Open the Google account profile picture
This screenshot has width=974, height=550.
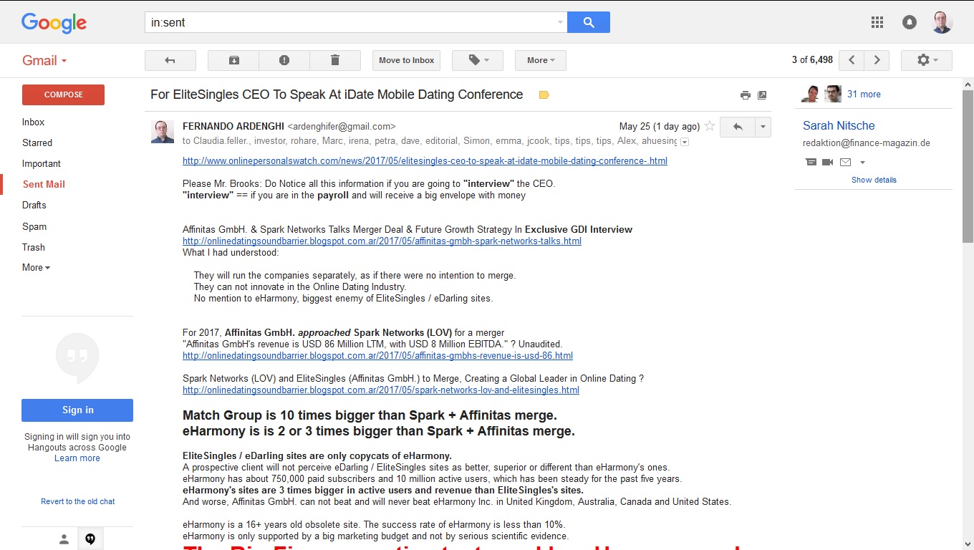pyautogui.click(x=942, y=22)
